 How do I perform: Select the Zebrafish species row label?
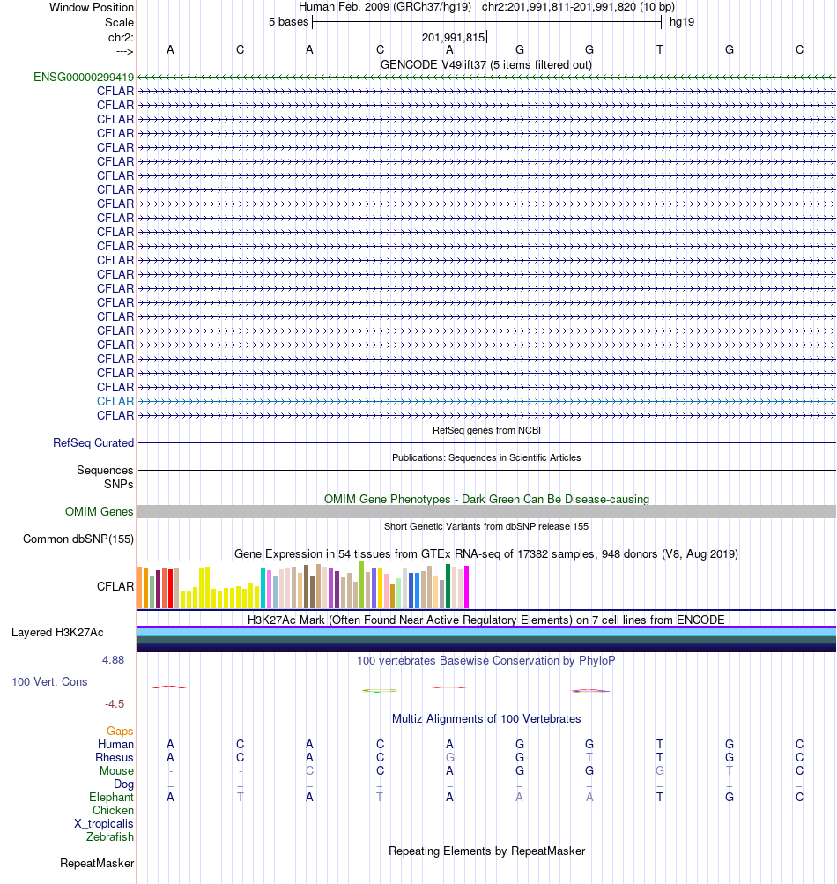click(x=110, y=837)
